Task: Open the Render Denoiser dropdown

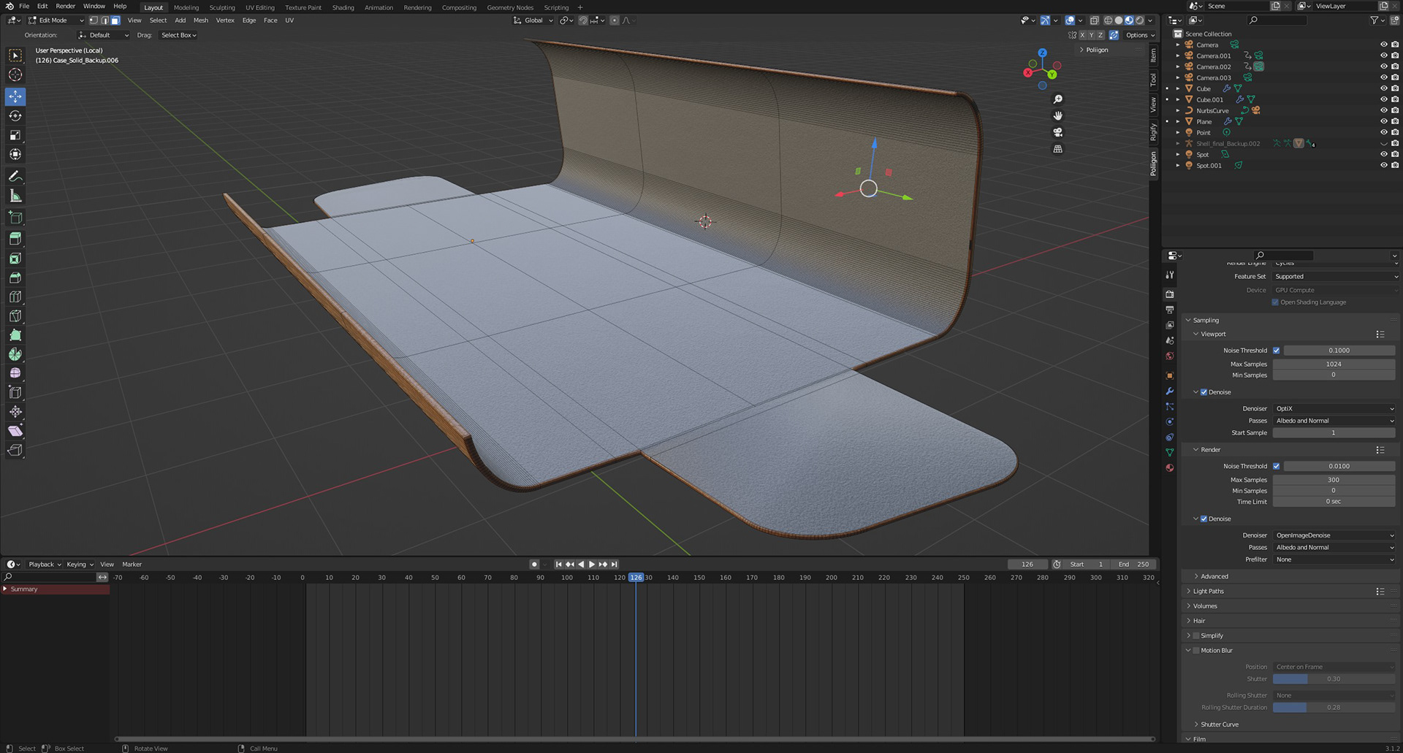Action: 1334,535
